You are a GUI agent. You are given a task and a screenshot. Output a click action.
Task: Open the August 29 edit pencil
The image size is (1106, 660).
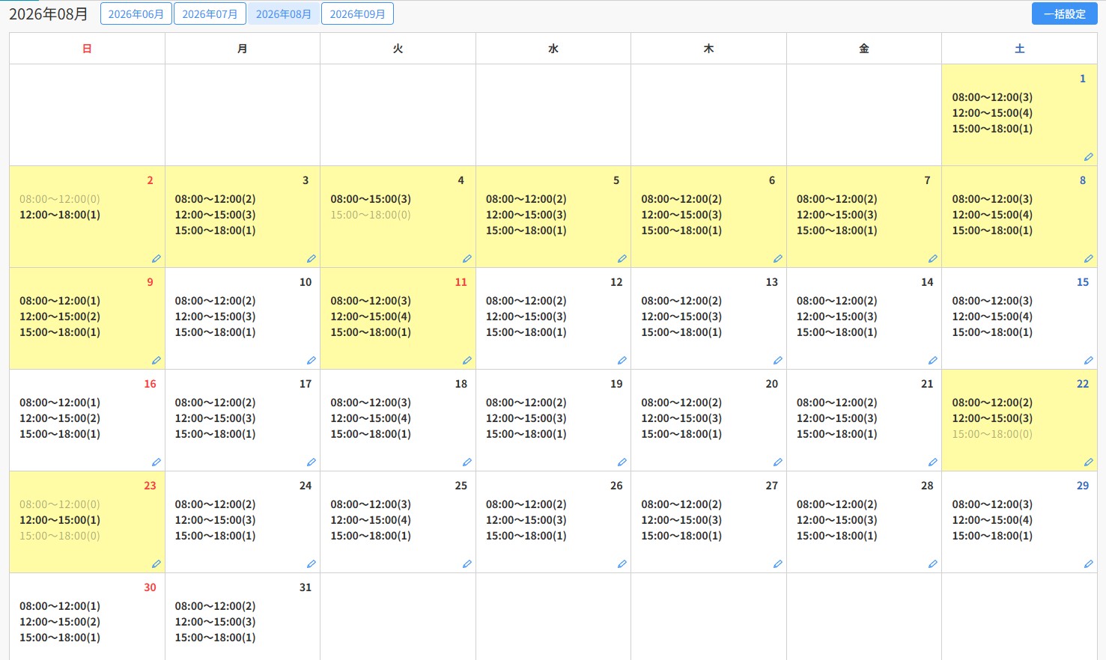click(1088, 564)
